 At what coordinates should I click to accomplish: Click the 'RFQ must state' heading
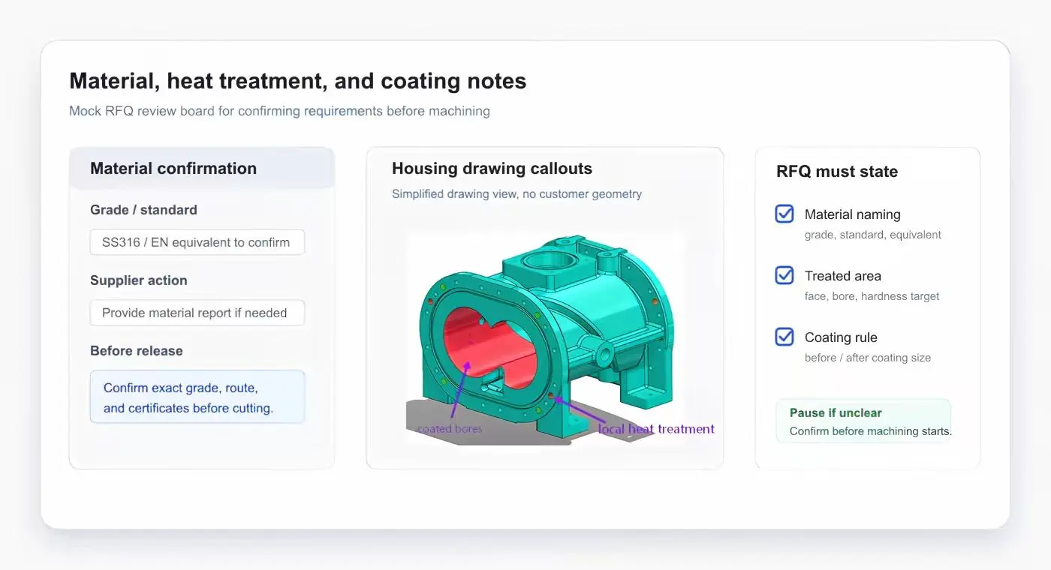837,172
